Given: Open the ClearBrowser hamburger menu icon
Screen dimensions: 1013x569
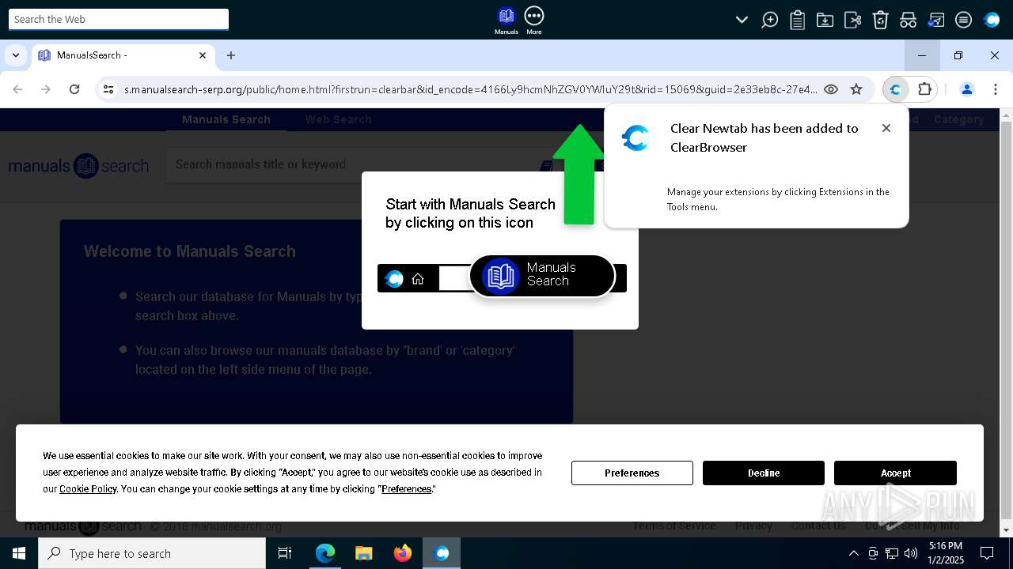Looking at the screenshot, I should coord(963,20).
